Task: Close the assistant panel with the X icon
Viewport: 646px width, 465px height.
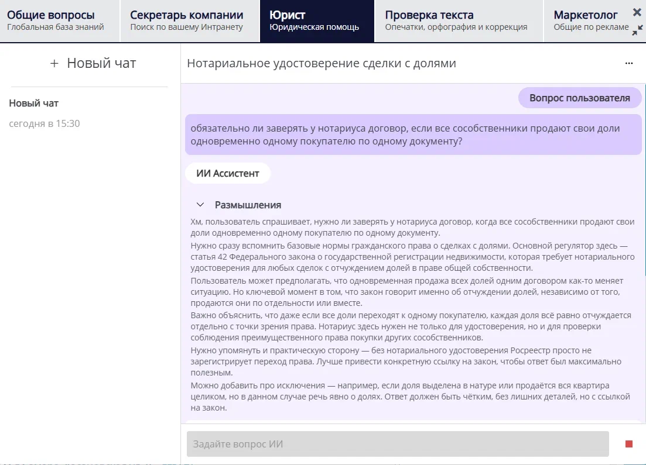Action: (x=637, y=12)
